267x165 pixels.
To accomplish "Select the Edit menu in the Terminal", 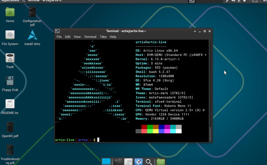I will pyautogui.click(x=68, y=37).
